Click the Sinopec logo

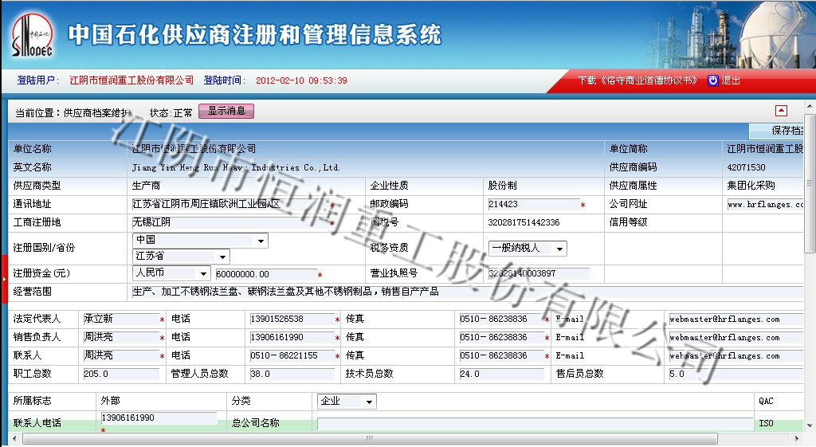32,37
